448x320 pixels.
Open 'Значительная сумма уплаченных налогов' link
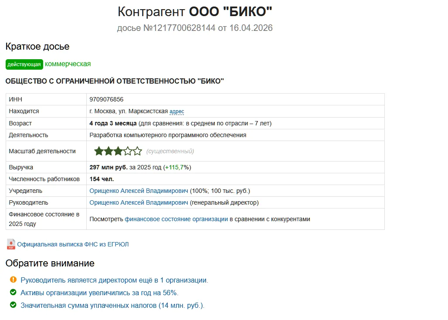[x=112, y=305]
